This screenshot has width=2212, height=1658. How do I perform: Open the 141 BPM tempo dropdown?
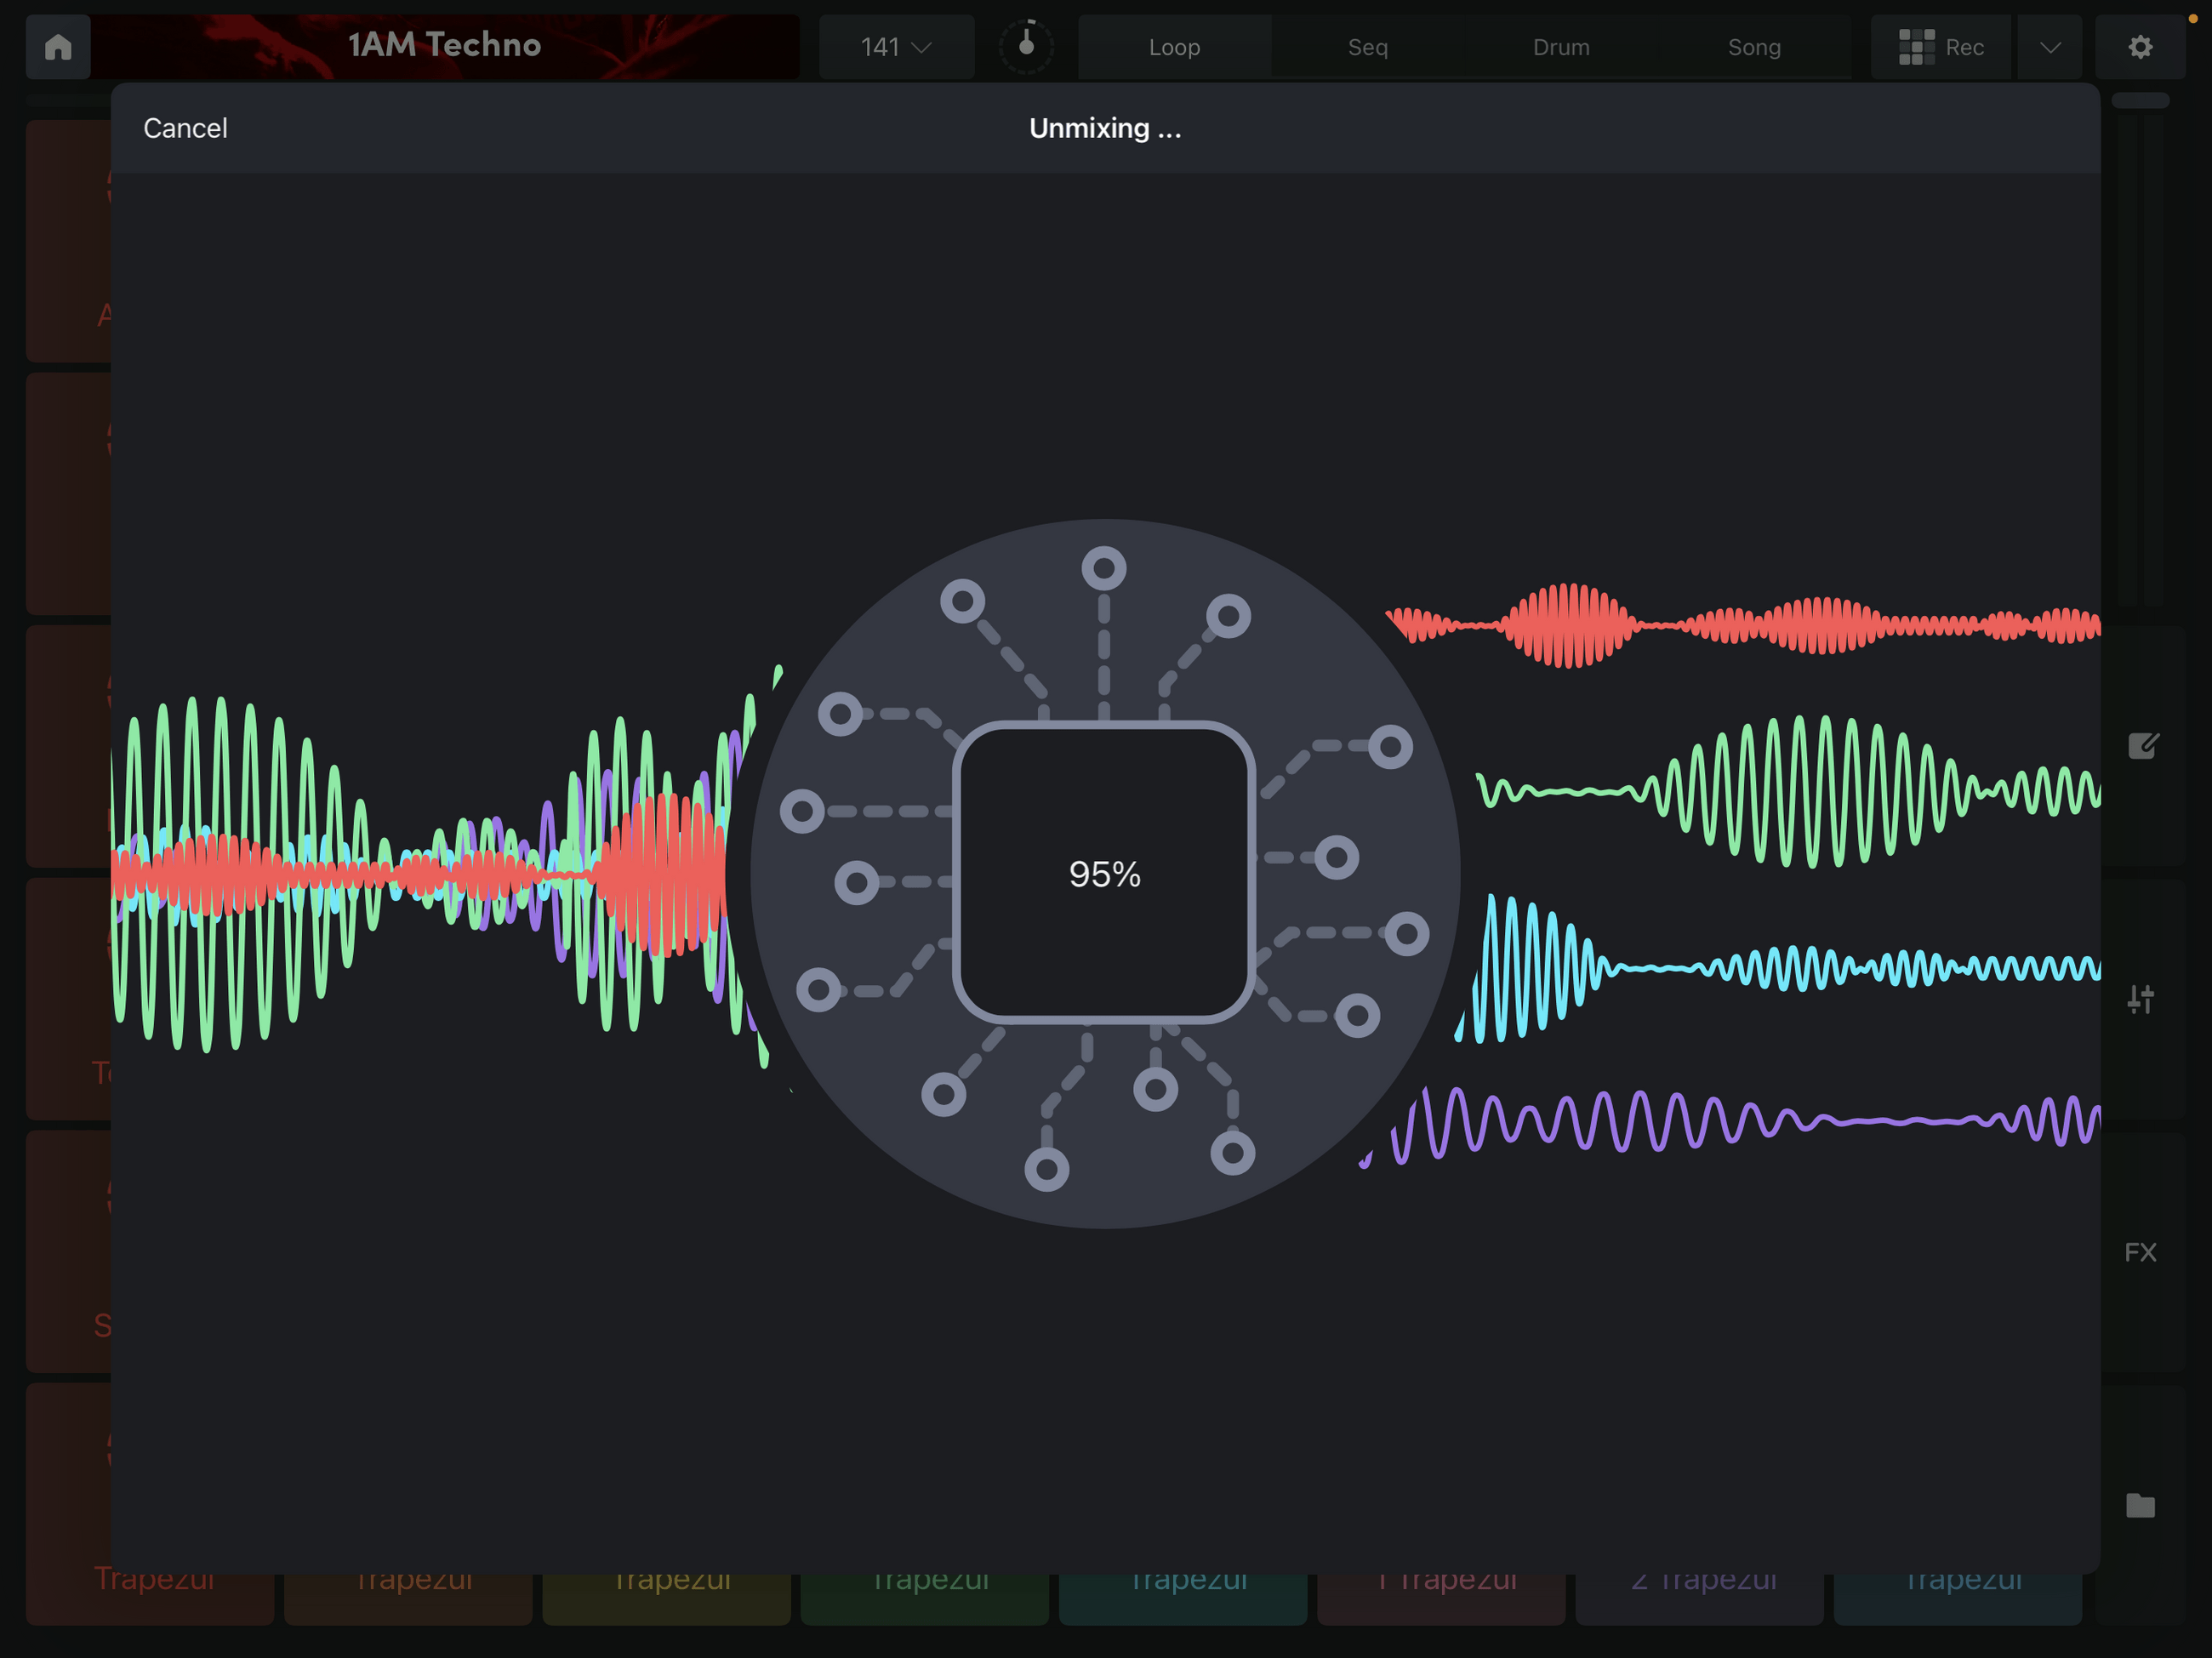pyautogui.click(x=895, y=46)
